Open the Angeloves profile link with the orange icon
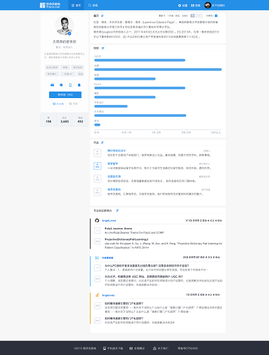This screenshot has width=269, height=355. coord(108,295)
